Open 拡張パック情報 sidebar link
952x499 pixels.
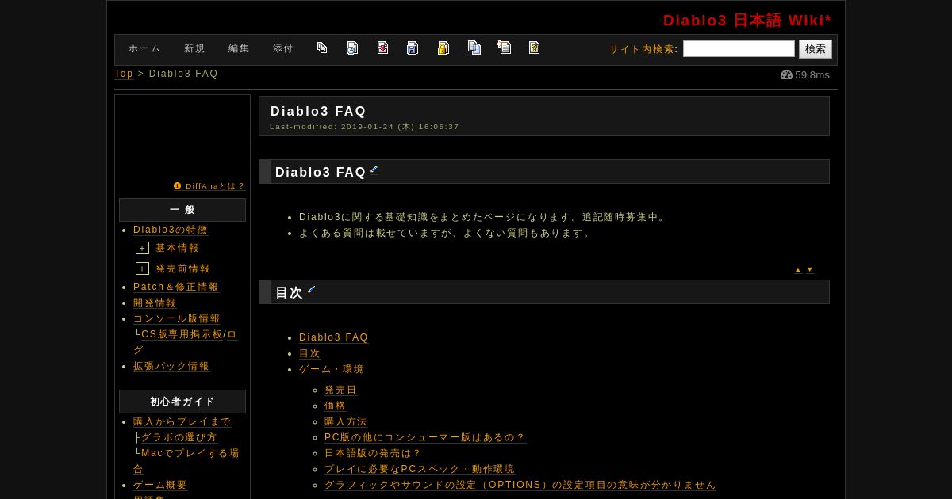171,366
